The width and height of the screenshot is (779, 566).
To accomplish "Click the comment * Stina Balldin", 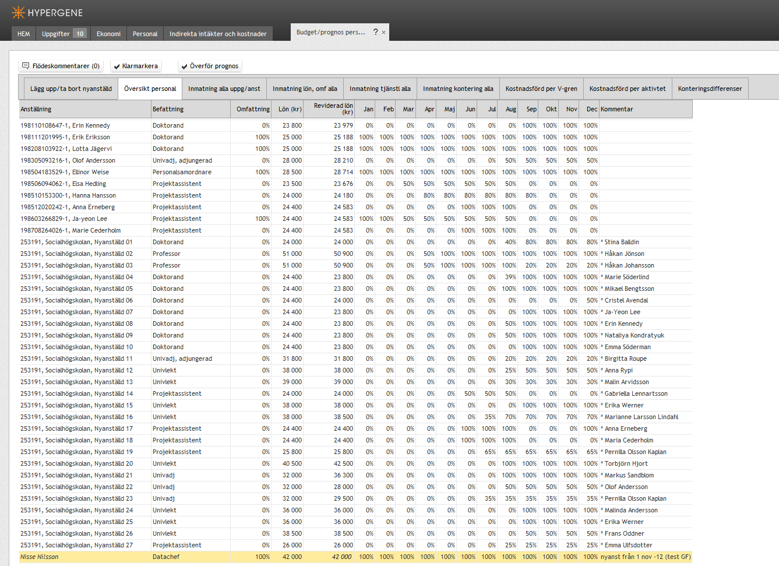I will 620,242.
